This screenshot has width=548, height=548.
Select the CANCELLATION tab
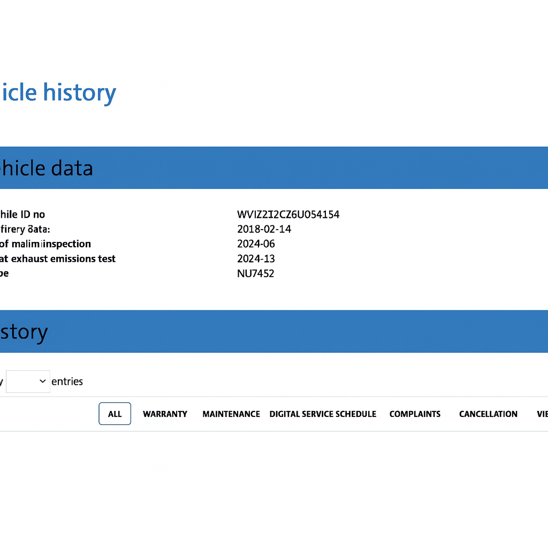click(488, 414)
